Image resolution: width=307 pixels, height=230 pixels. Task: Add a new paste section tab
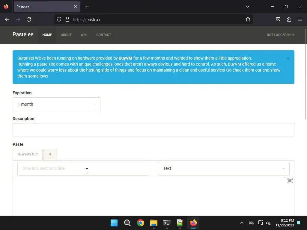[50, 154]
